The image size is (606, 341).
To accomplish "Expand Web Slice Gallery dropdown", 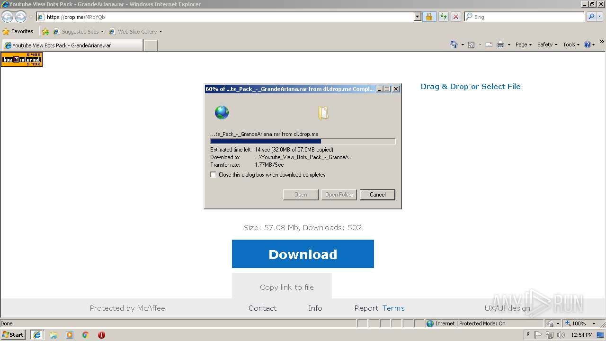I will [x=160, y=32].
